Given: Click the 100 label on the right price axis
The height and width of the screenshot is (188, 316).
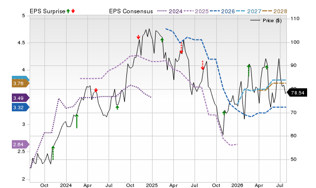Looking at the screenshot, I should [x=295, y=42].
